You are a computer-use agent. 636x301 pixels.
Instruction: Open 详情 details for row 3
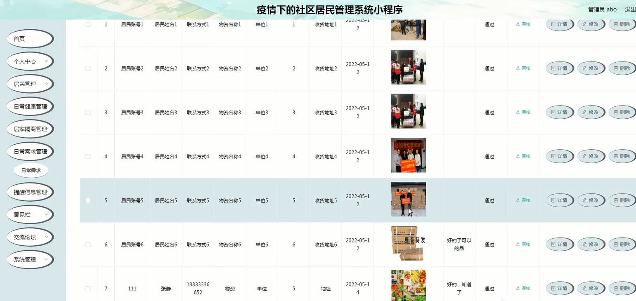click(x=560, y=113)
